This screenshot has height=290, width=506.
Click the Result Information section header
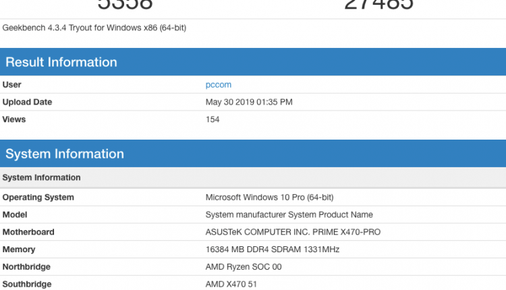tap(253, 62)
